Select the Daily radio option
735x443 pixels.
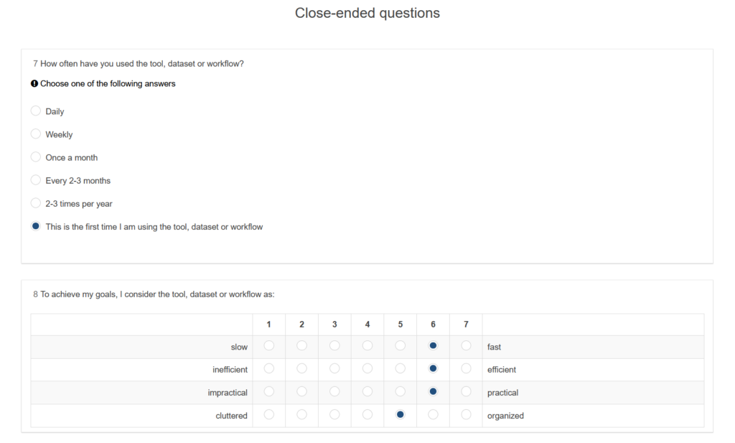[x=36, y=111]
